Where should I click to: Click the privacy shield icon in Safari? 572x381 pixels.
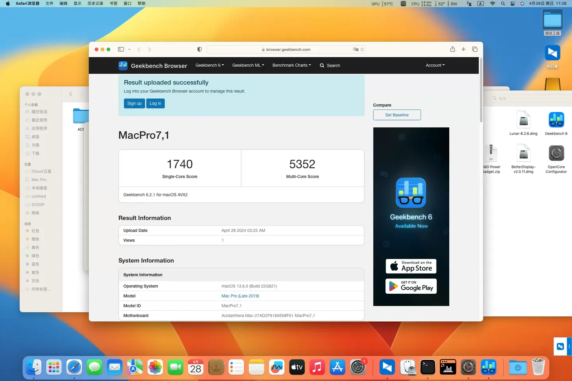tap(199, 49)
